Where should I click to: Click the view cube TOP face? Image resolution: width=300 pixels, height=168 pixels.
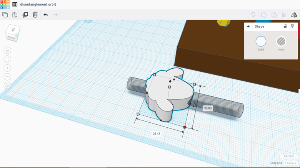(13, 30)
